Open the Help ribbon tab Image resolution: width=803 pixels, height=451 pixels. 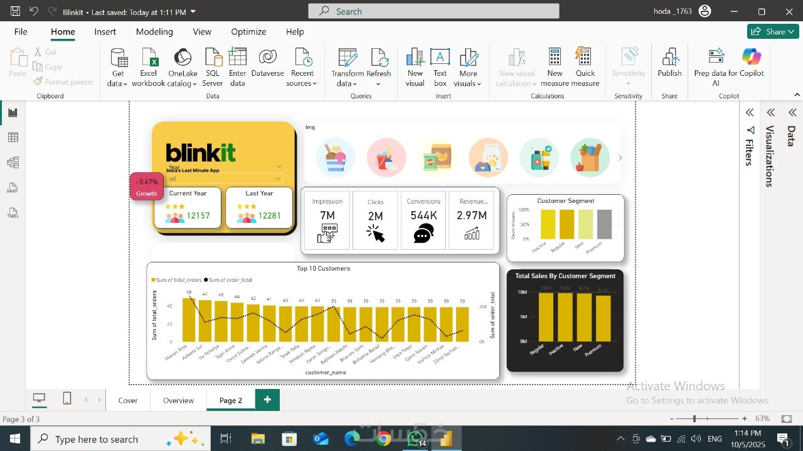pos(295,31)
